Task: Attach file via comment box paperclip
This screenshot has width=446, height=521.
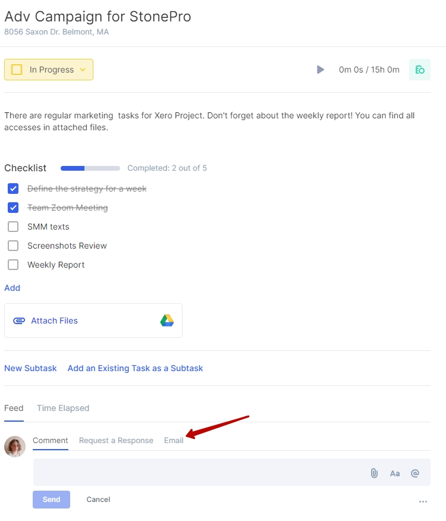Action: coord(374,473)
